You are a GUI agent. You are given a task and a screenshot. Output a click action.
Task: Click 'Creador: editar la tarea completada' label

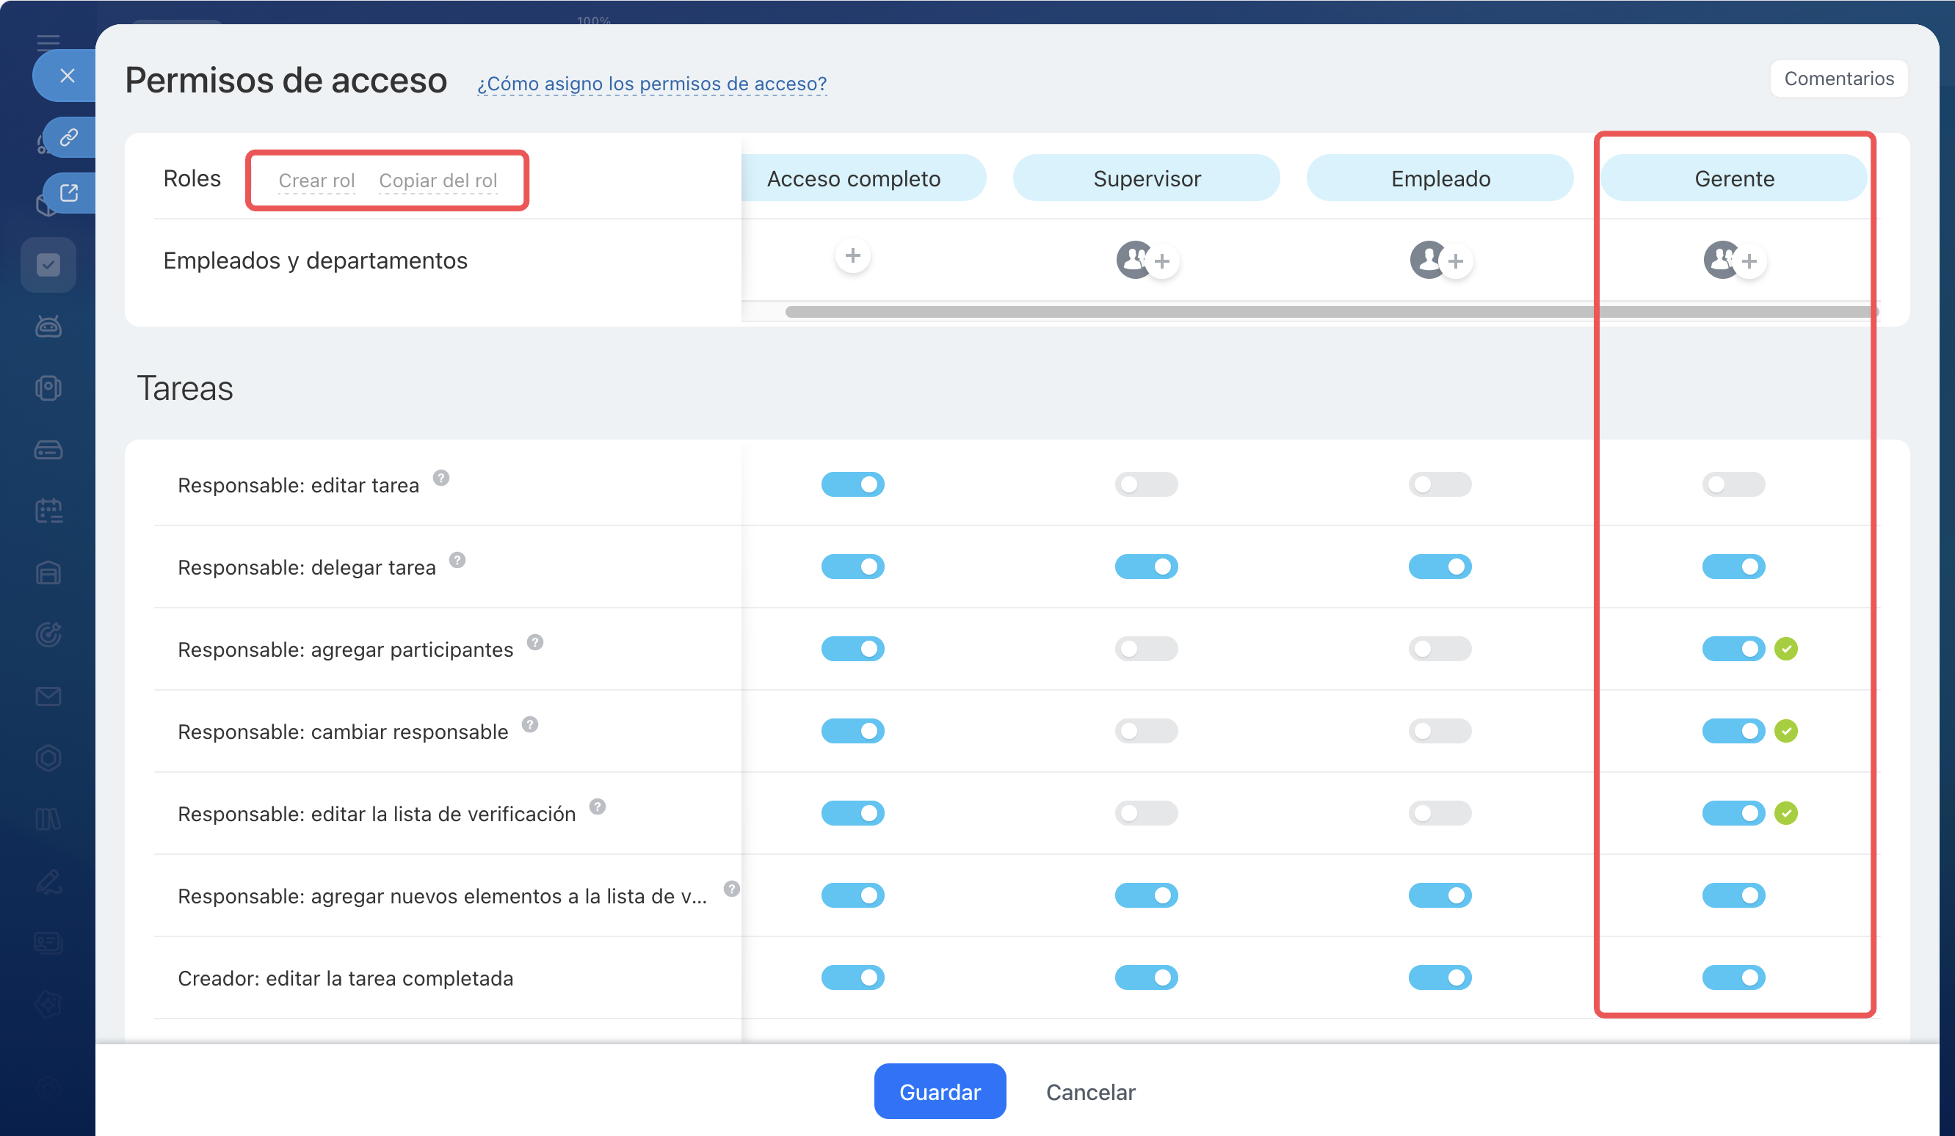[x=345, y=977]
